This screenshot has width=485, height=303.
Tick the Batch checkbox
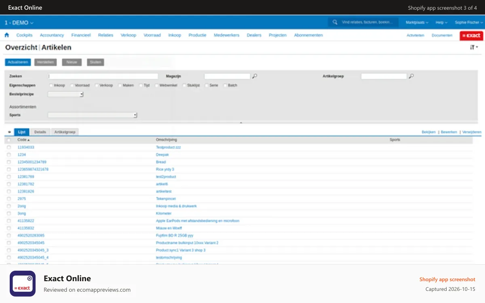(225, 85)
